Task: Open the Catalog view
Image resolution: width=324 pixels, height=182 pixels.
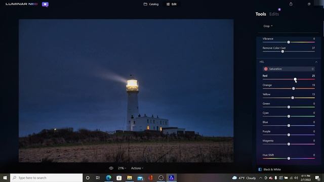Action: (x=151, y=4)
